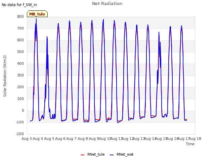Click the blue RNet_wat legend line marker
215x161 pixels.
(x=112, y=155)
